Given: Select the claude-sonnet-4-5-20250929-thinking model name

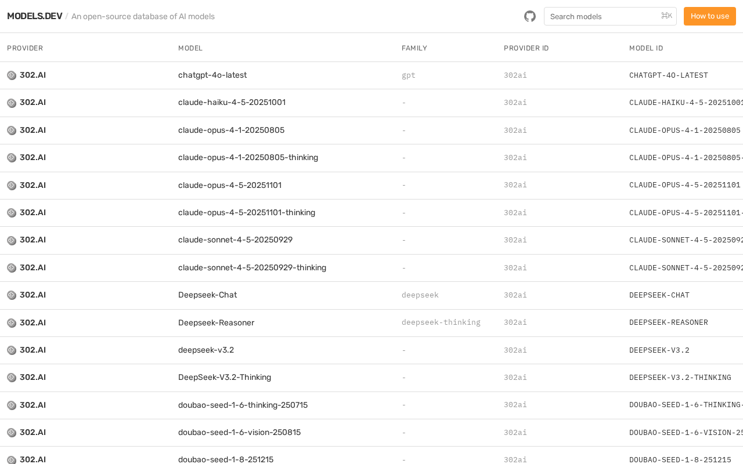Looking at the screenshot, I should [252, 268].
